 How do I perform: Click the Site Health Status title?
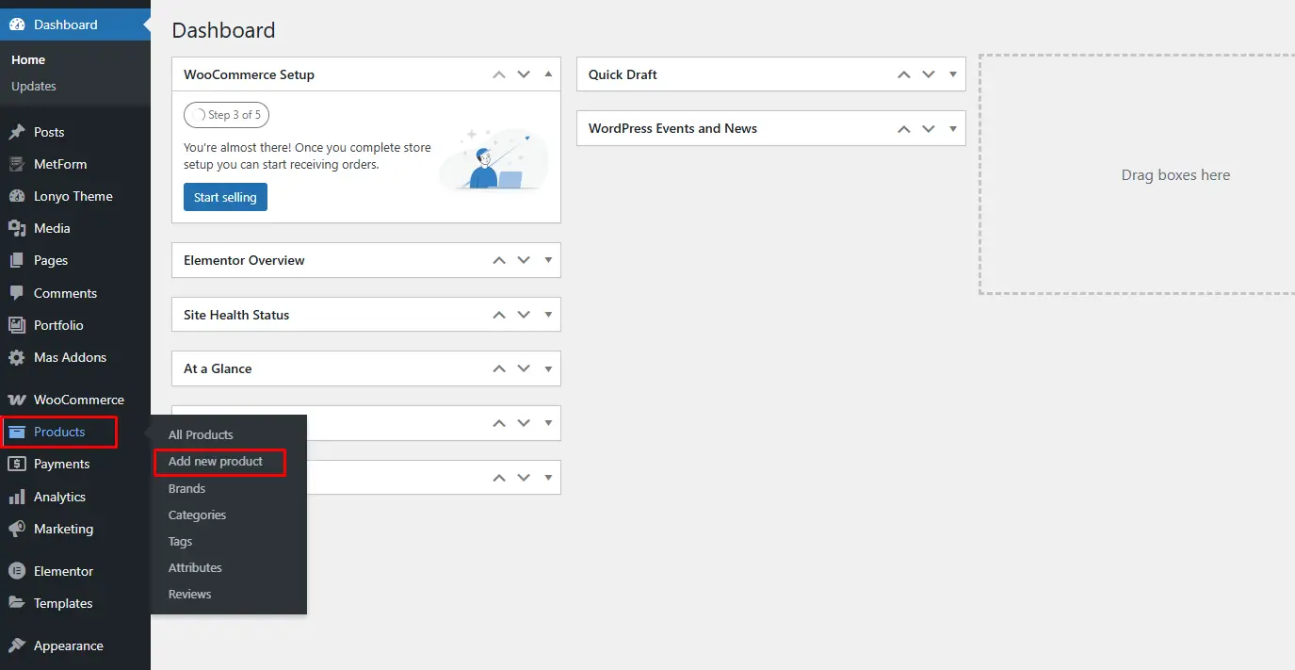click(236, 315)
